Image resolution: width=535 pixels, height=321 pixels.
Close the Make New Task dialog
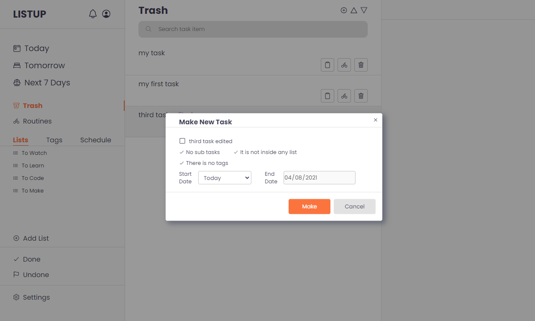click(376, 120)
